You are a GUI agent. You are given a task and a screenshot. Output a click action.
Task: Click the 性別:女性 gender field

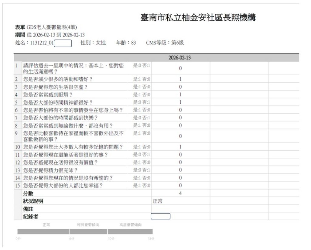(x=93, y=43)
